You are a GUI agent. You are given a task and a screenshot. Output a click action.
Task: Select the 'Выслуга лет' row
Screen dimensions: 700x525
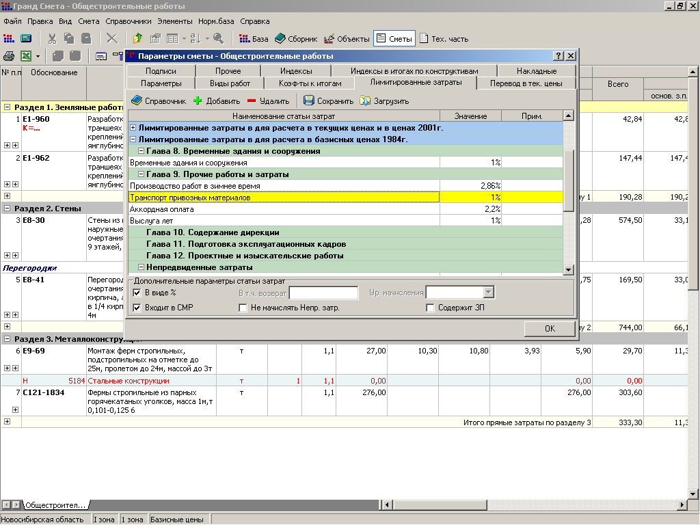[x=345, y=221]
